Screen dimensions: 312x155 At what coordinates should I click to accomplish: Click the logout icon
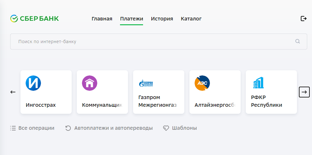[x=303, y=19]
